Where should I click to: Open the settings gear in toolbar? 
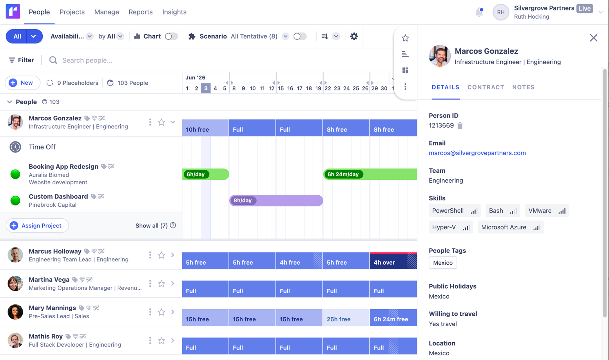tap(354, 36)
